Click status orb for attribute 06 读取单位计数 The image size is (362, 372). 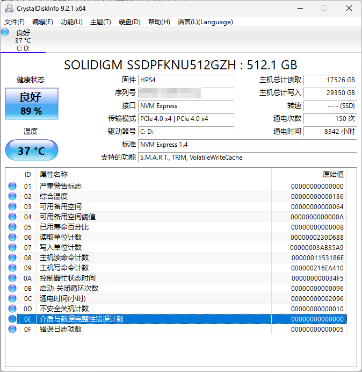point(12,237)
